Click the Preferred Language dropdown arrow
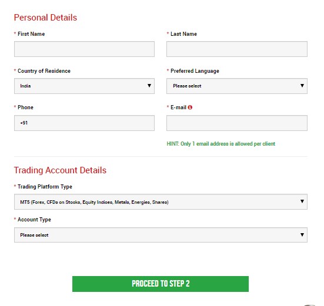Image resolution: width=324 pixels, height=306 pixels. pyautogui.click(x=302, y=86)
